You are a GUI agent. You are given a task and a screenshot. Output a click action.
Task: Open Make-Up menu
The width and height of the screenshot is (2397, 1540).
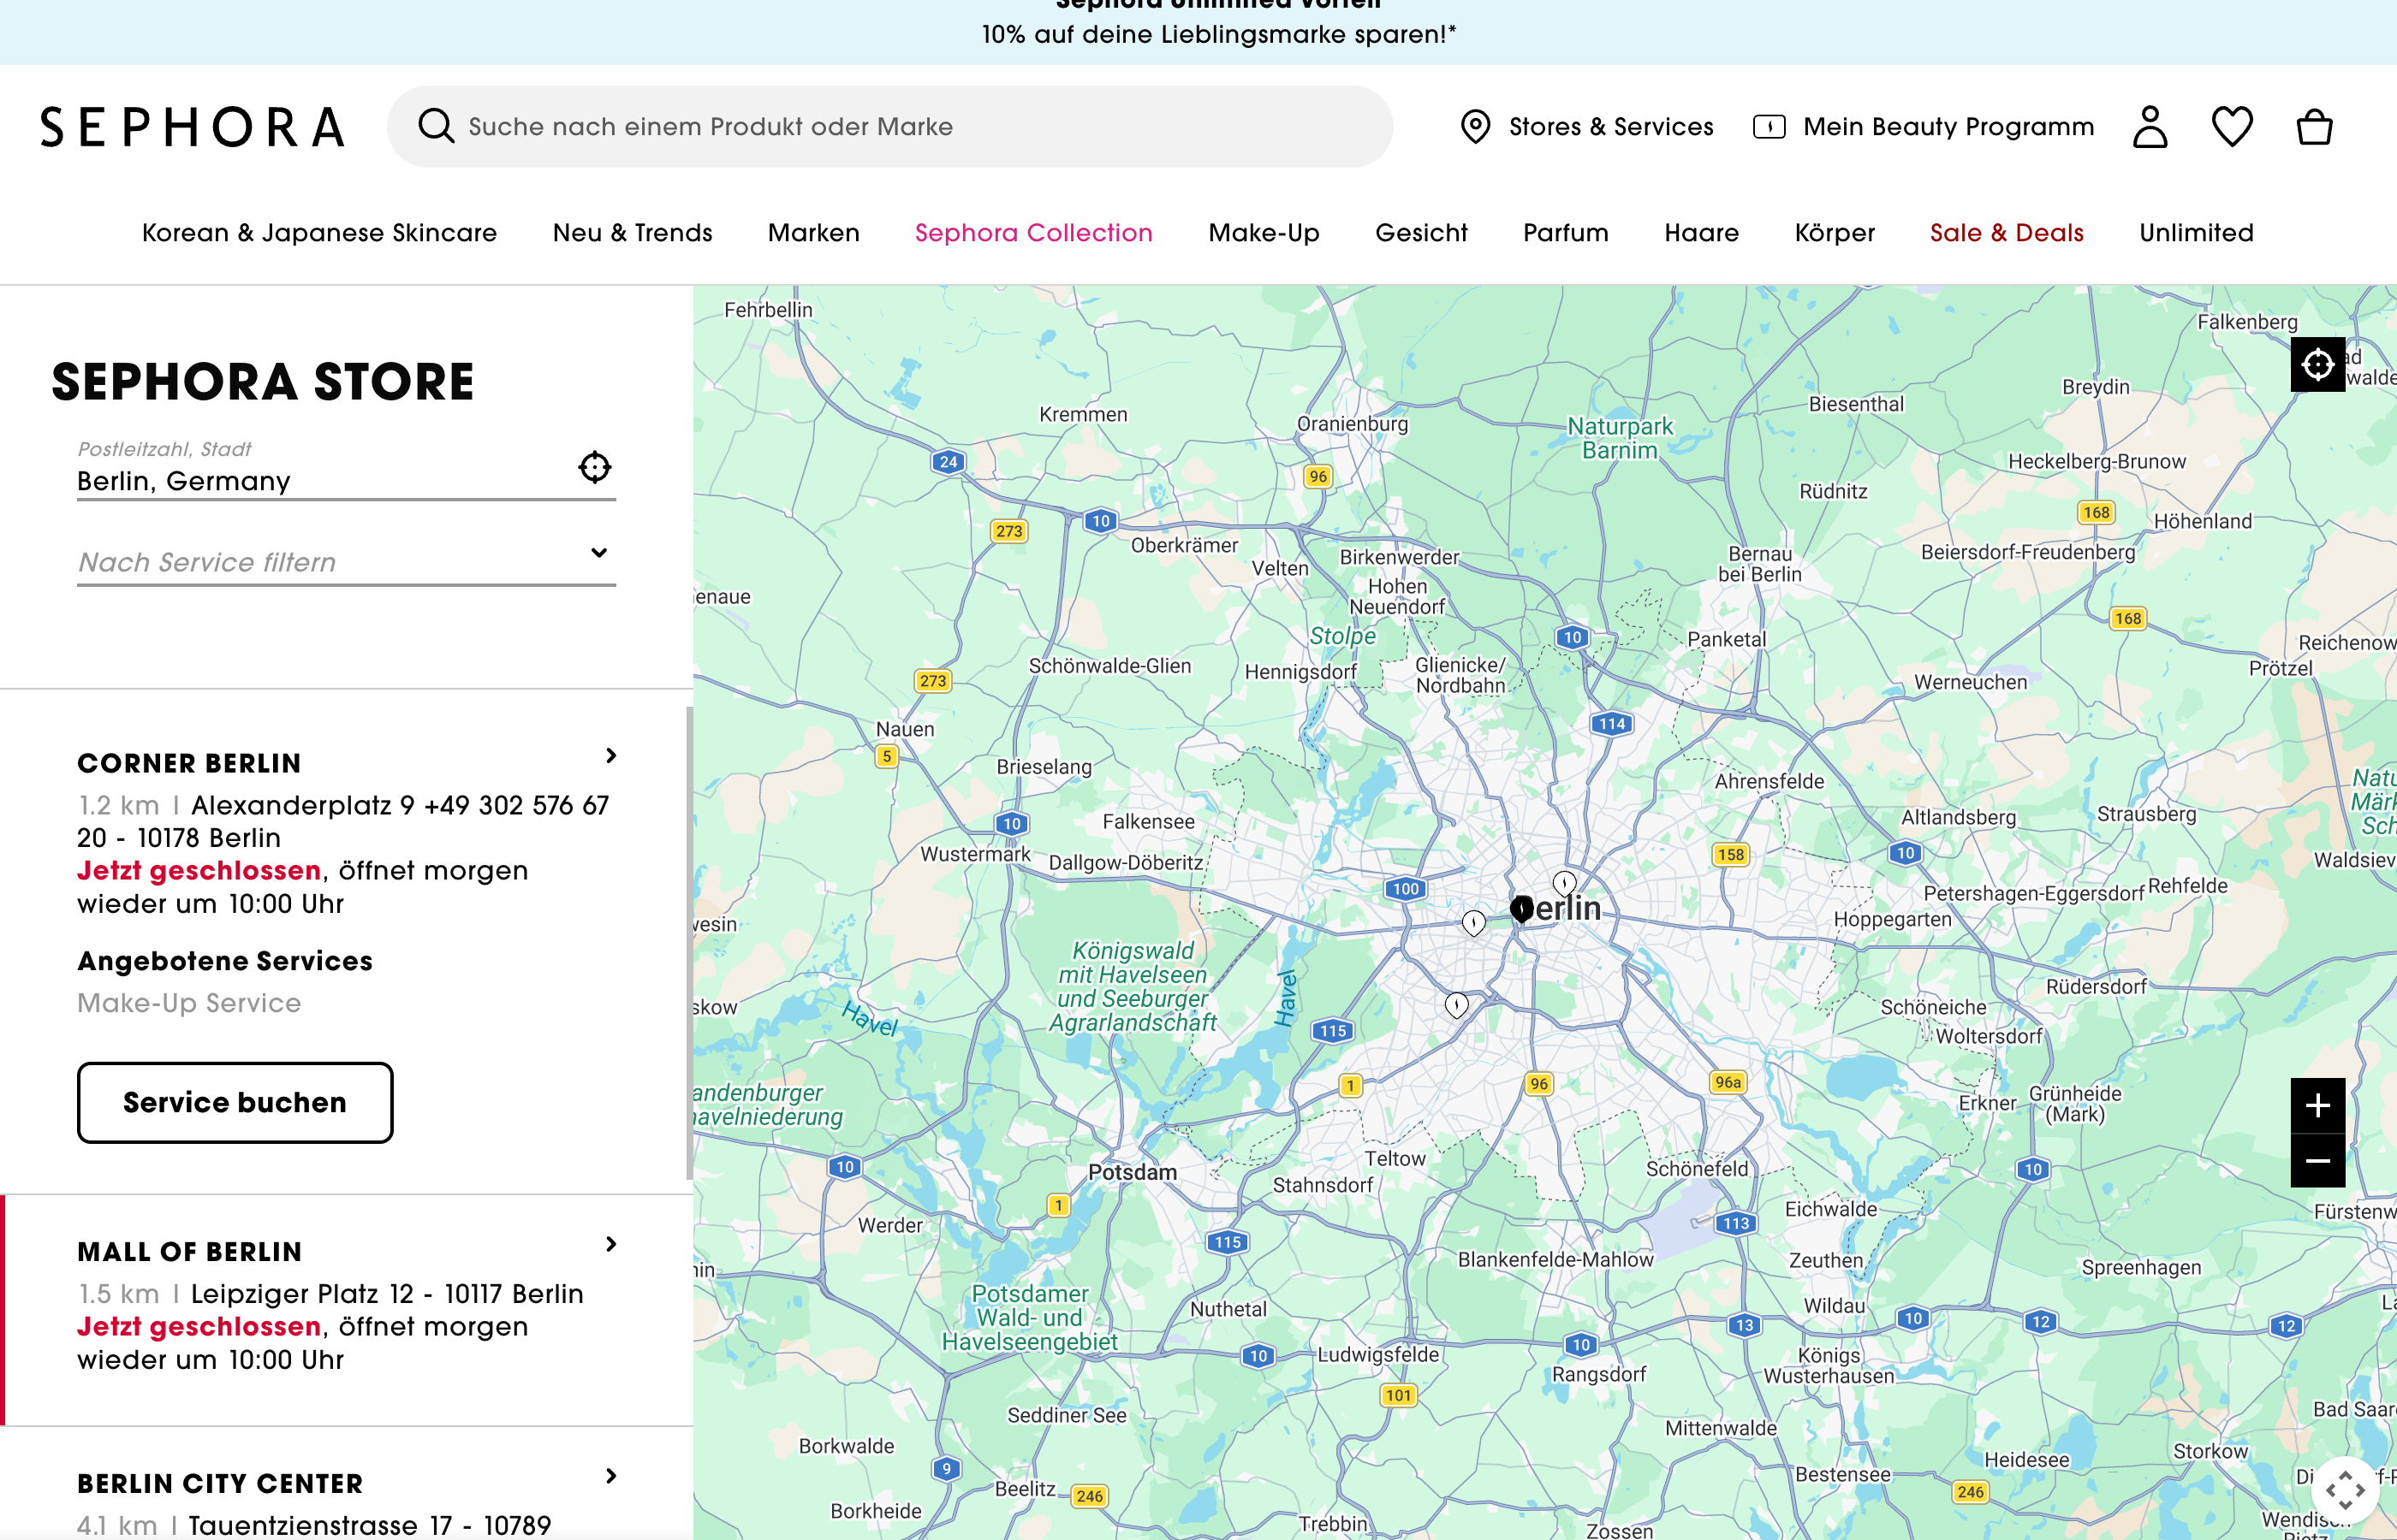(x=1264, y=233)
